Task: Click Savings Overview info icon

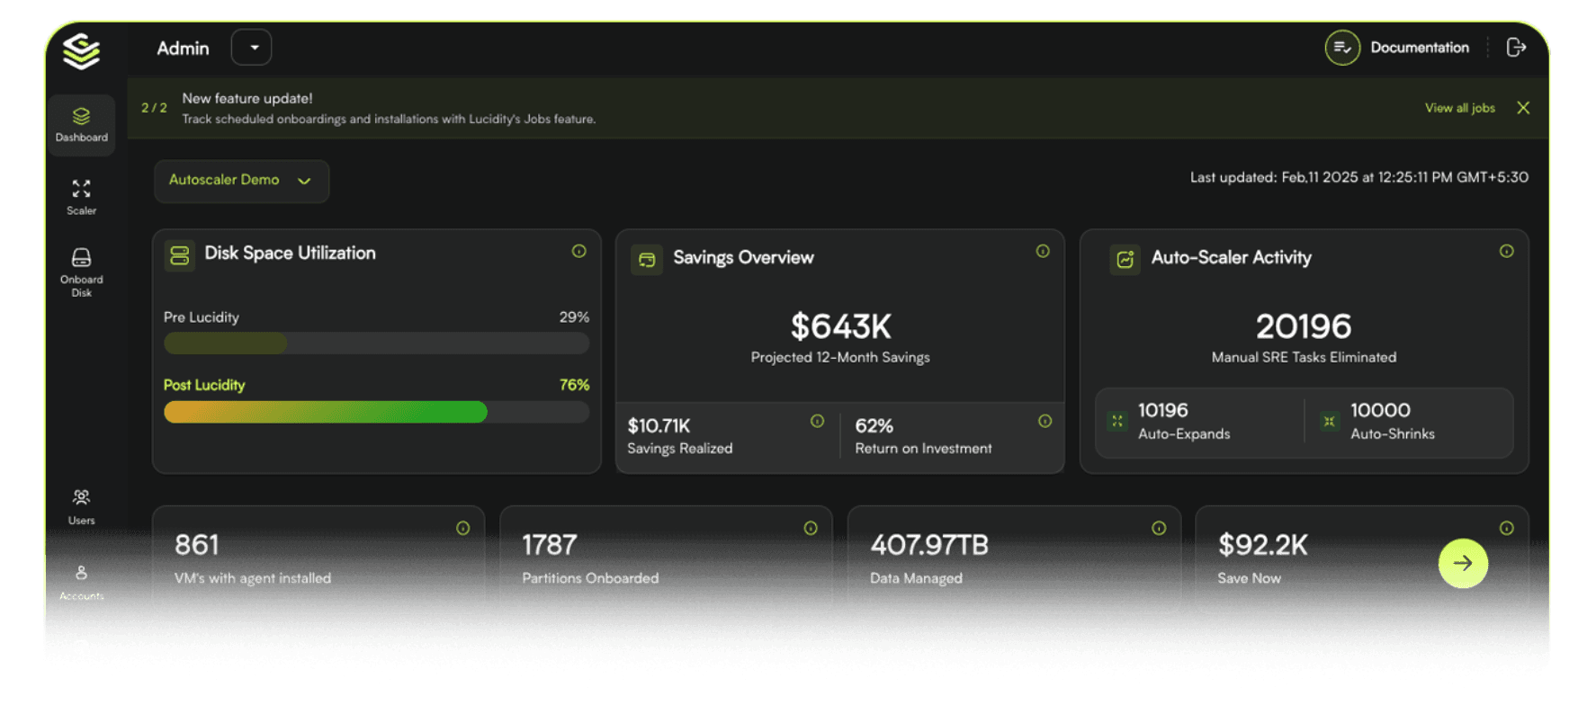Action: pos(1042,252)
